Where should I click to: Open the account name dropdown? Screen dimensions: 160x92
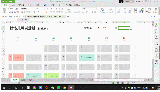[x=134, y=1]
